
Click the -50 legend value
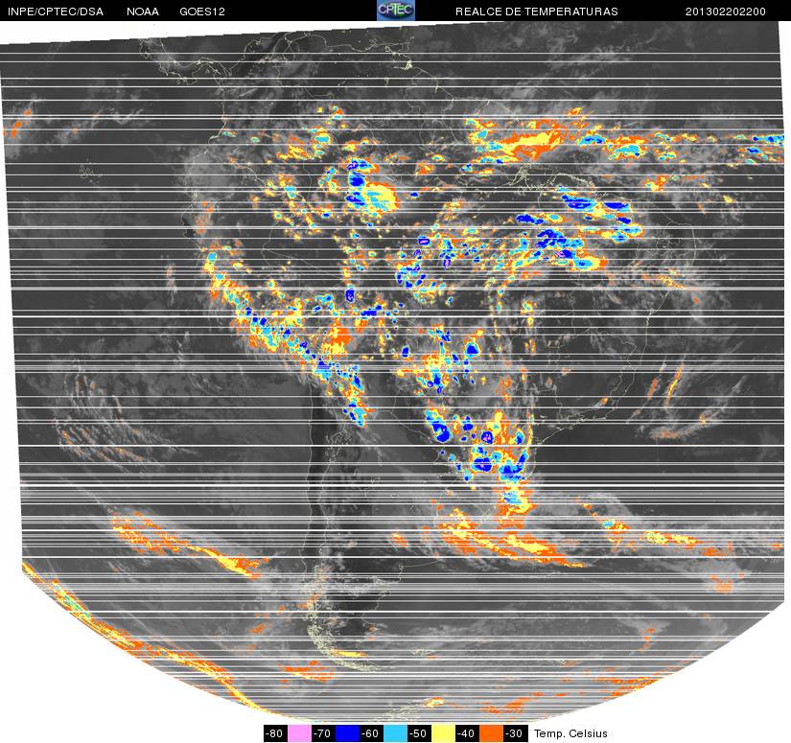tap(420, 733)
